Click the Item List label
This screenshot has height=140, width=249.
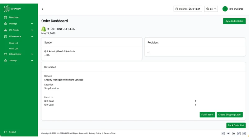(49, 97)
